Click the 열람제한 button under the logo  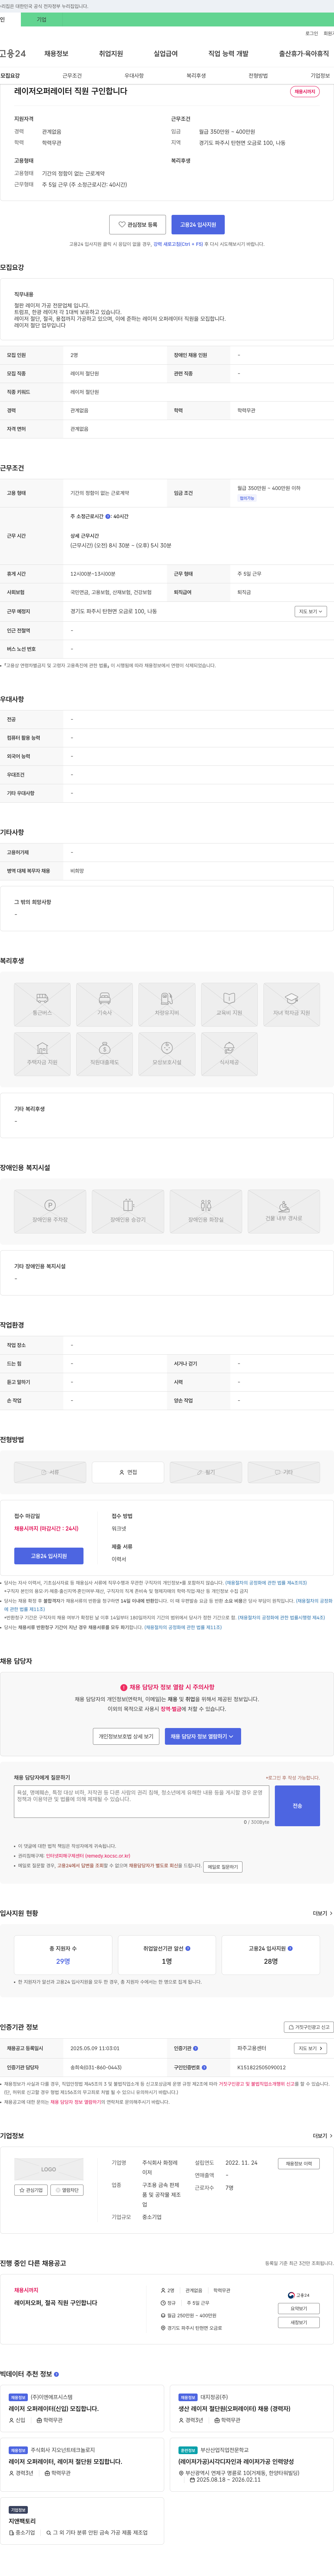pos(68,2190)
